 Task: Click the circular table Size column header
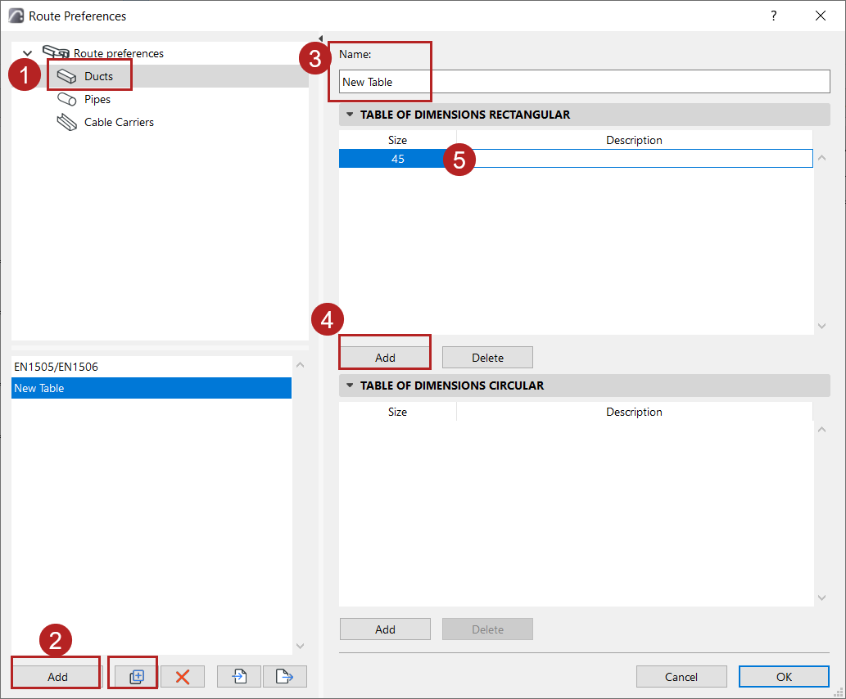pyautogui.click(x=398, y=412)
